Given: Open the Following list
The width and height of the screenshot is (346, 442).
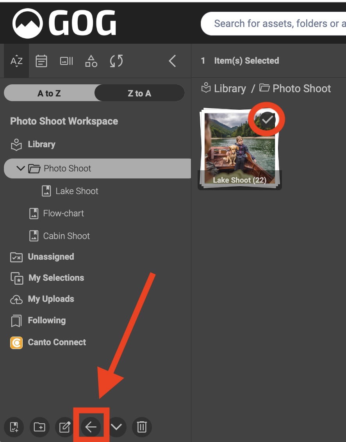Looking at the screenshot, I should pyautogui.click(x=47, y=321).
